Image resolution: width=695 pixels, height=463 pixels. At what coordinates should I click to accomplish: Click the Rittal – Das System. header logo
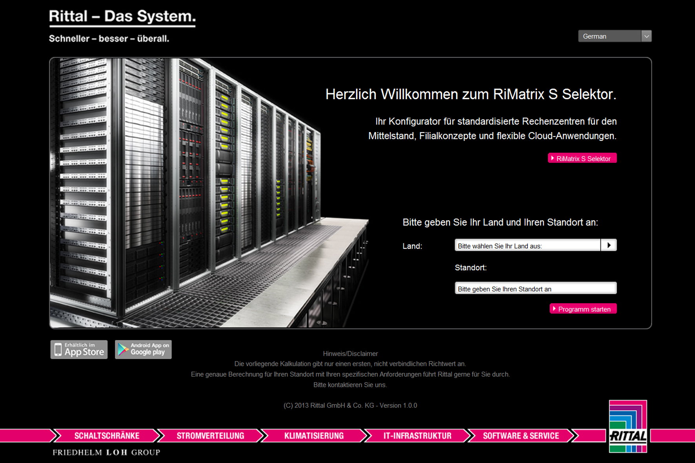[122, 18]
